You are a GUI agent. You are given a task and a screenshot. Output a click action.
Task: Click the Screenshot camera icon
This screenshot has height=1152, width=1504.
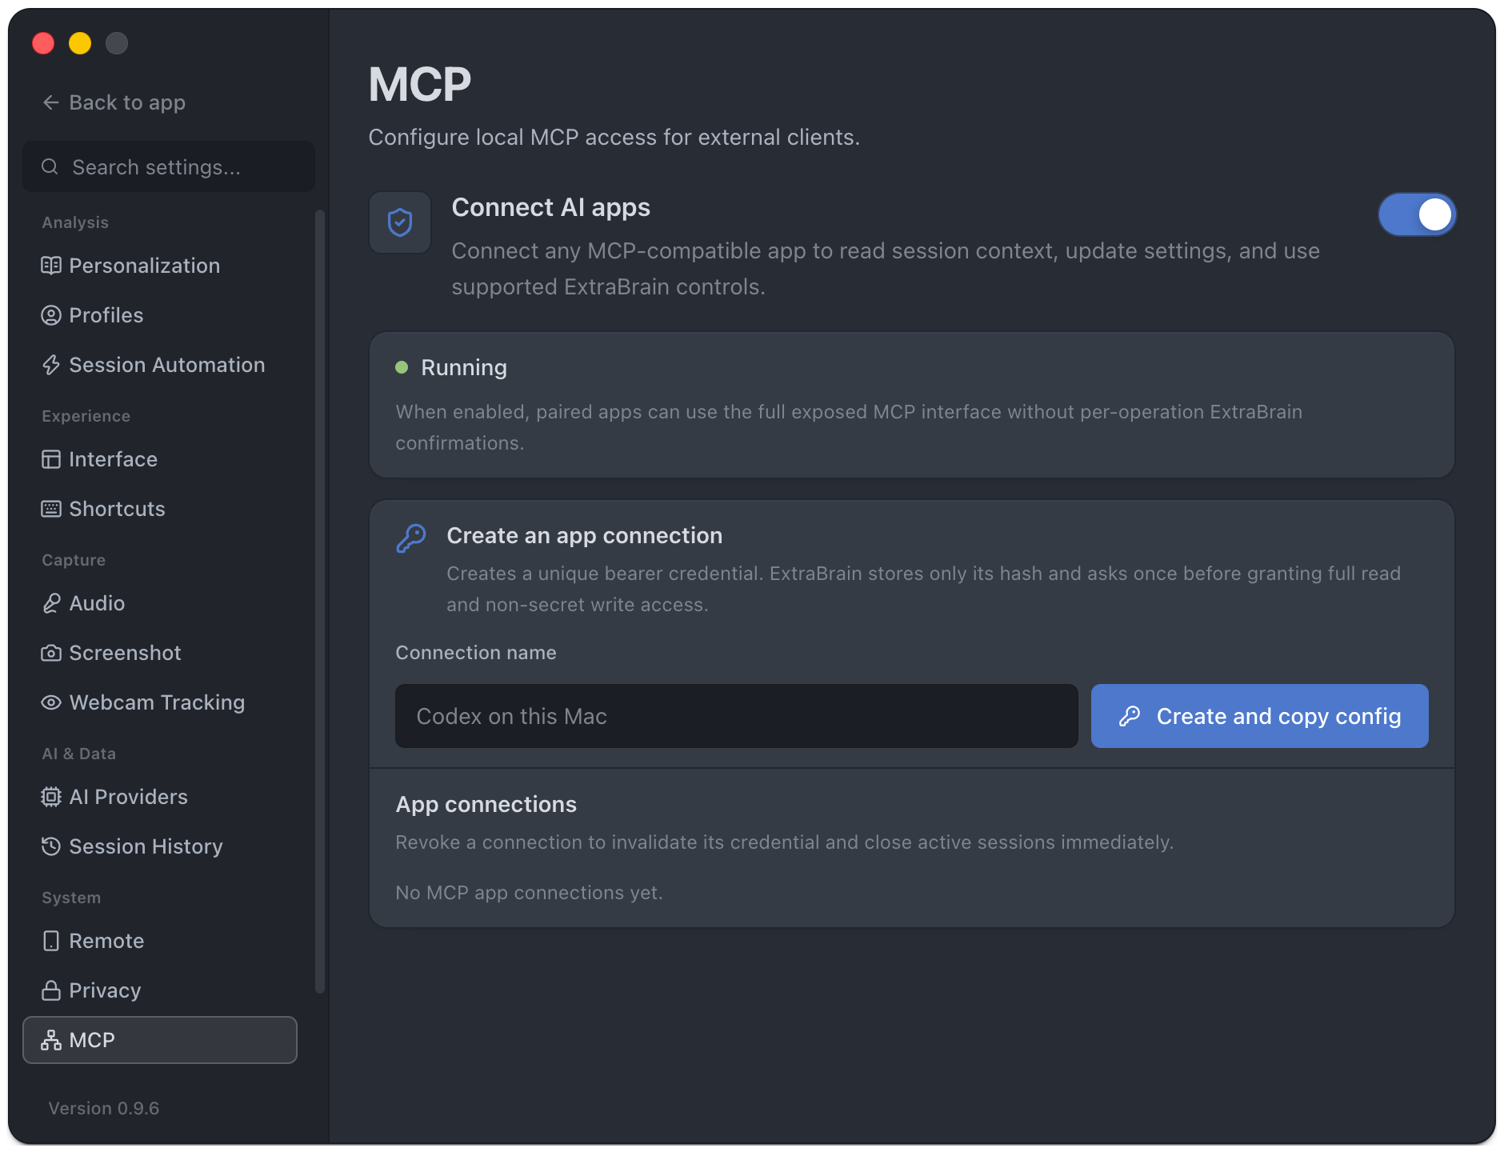pos(51,653)
